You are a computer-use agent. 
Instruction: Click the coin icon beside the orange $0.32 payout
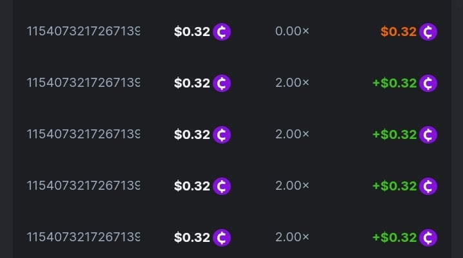click(428, 32)
